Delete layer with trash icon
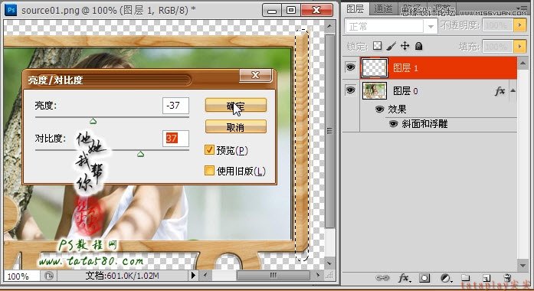Viewport: 534px width, 291px height. click(x=507, y=278)
